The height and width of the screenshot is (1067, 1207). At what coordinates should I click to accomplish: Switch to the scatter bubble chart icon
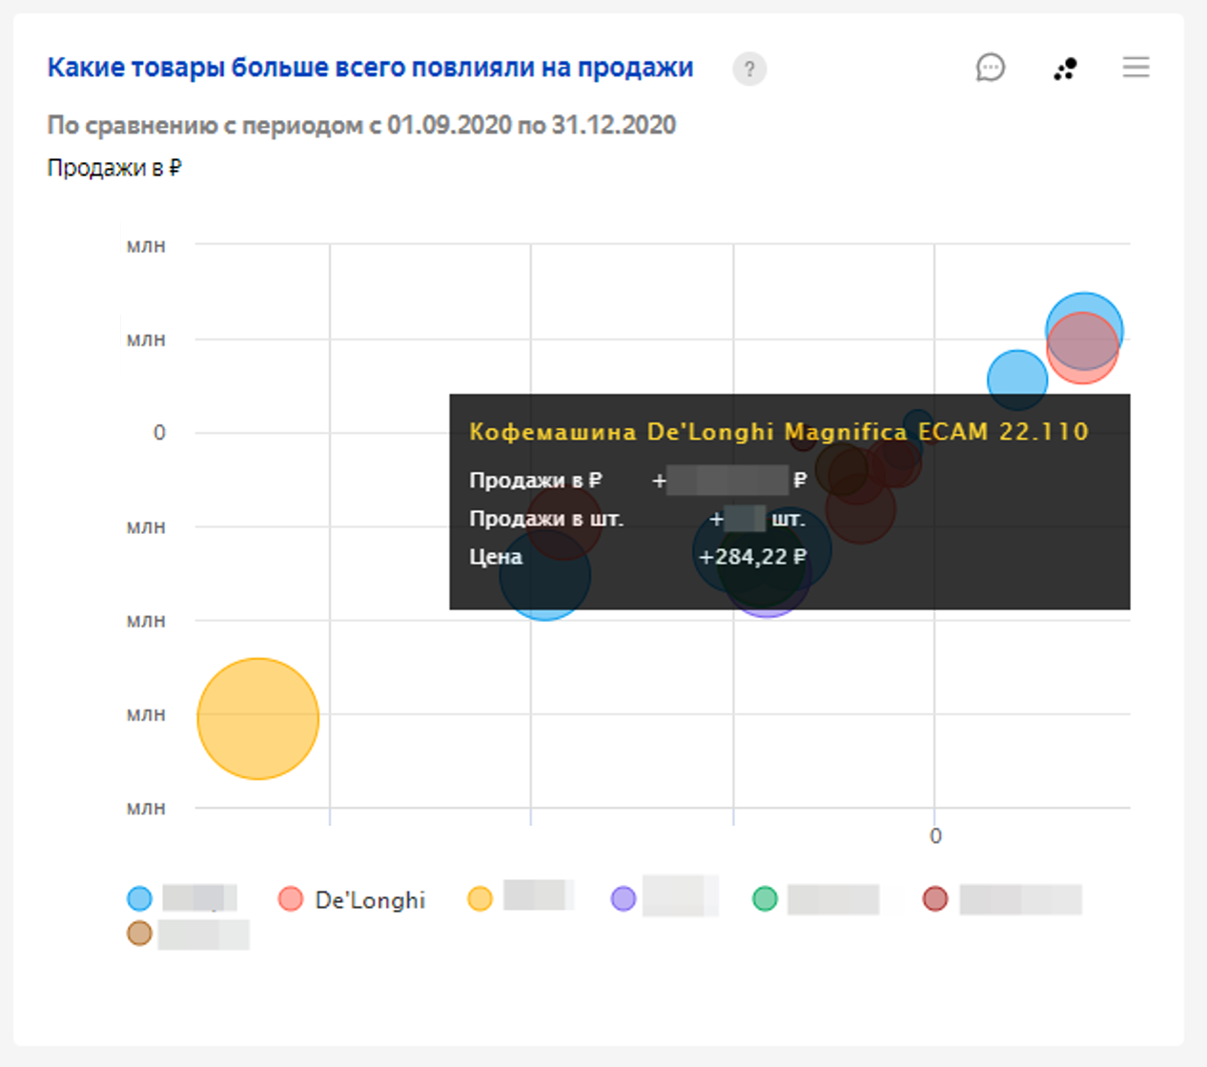1065,69
